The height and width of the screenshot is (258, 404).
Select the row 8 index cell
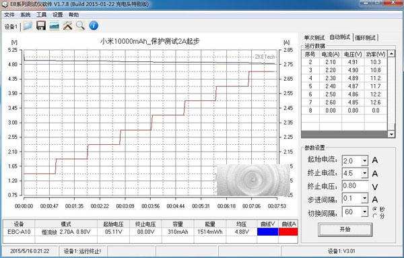(310, 110)
